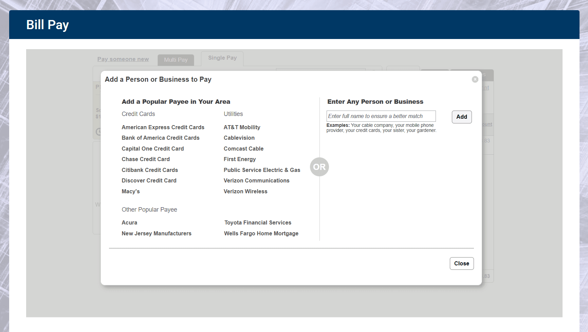588x332 pixels.
Task: Pick Public Service Electric & Gas
Action: pos(262,170)
